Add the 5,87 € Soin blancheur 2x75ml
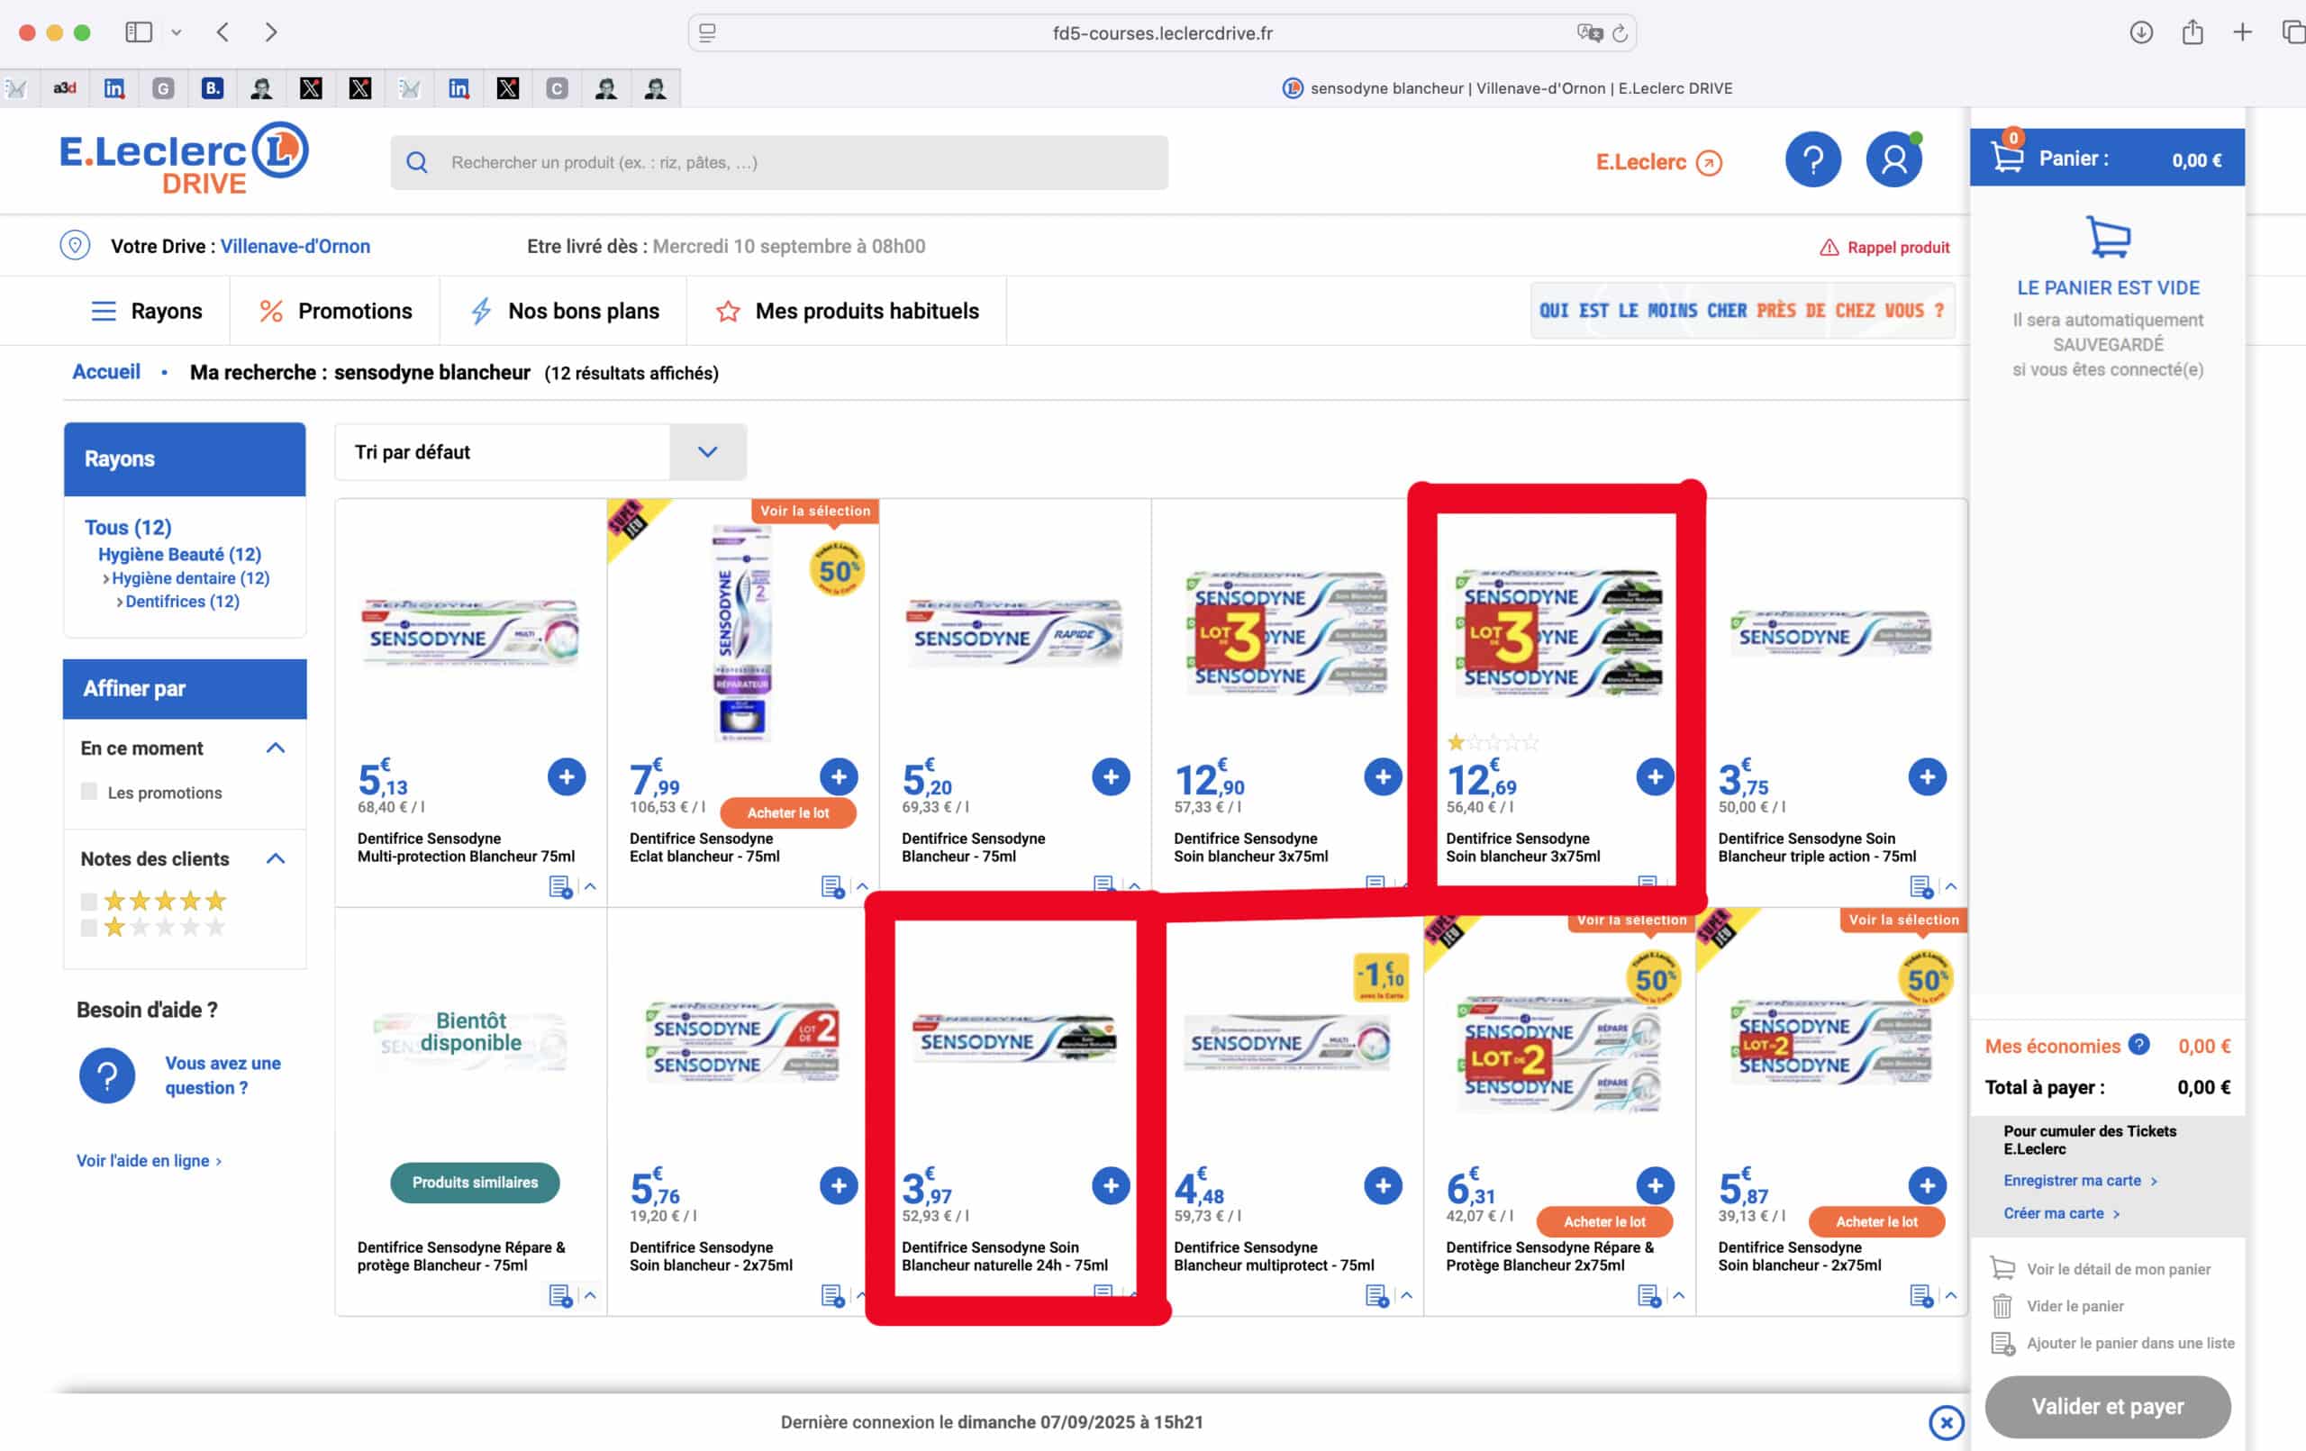This screenshot has height=1451, width=2306. click(x=1927, y=1185)
